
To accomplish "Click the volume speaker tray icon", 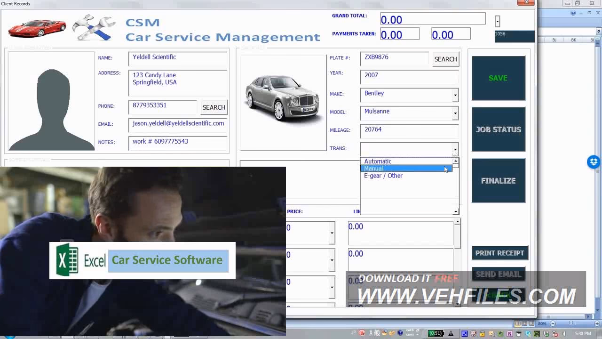I will 564,333.
